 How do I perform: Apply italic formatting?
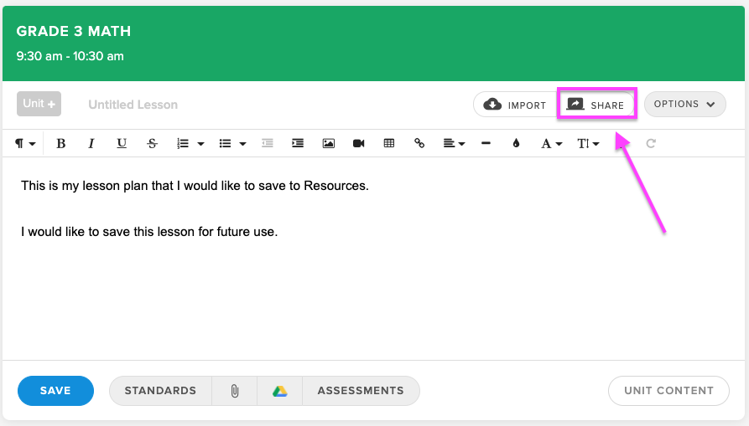tap(91, 143)
